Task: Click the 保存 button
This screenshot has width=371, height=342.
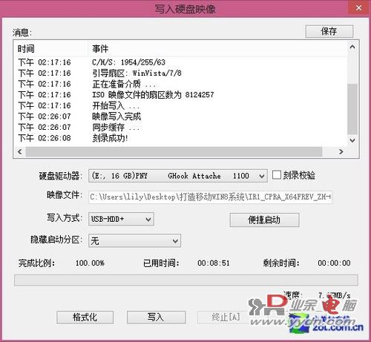Action: click(329, 31)
